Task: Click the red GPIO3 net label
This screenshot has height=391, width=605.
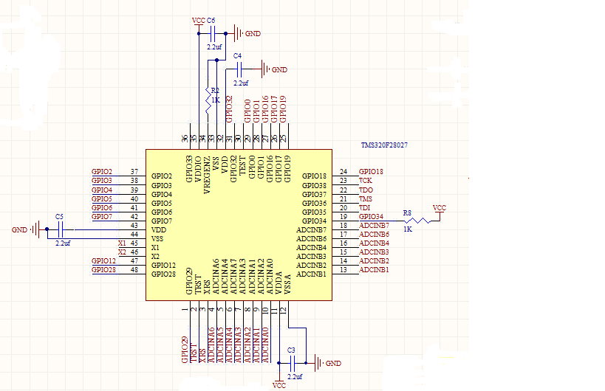Action: (102, 181)
